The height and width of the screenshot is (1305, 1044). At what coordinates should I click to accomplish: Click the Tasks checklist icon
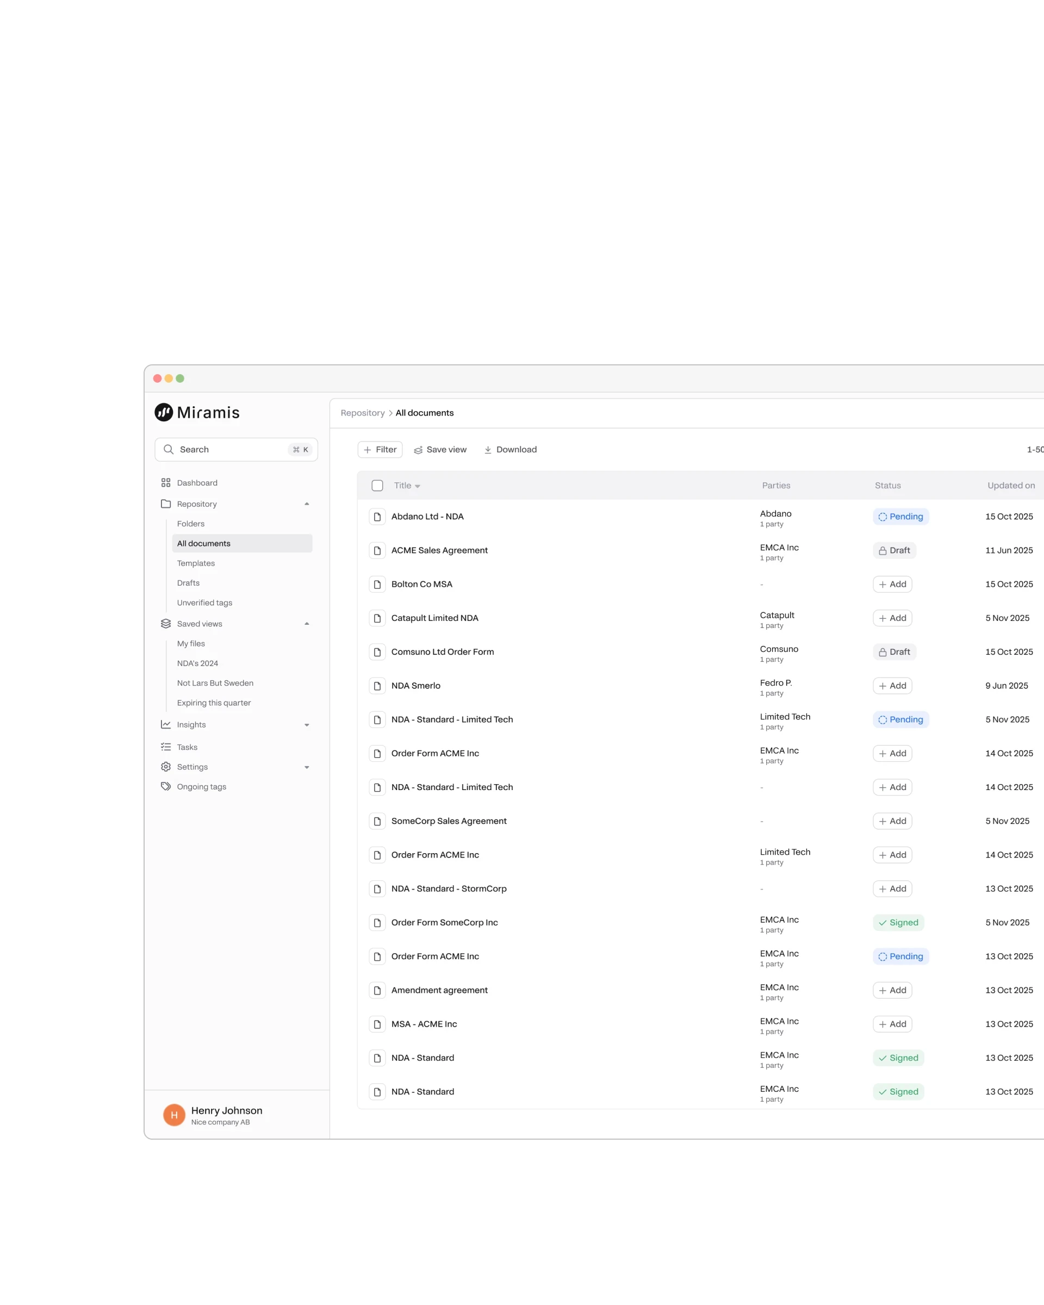click(166, 747)
